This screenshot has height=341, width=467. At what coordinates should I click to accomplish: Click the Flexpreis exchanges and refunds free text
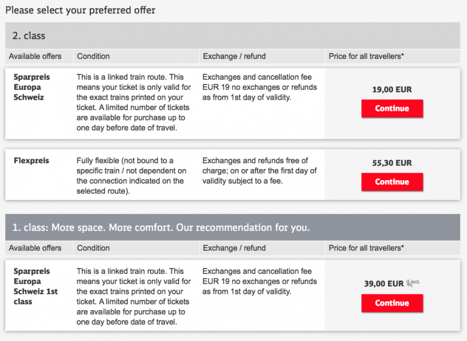tap(259, 171)
